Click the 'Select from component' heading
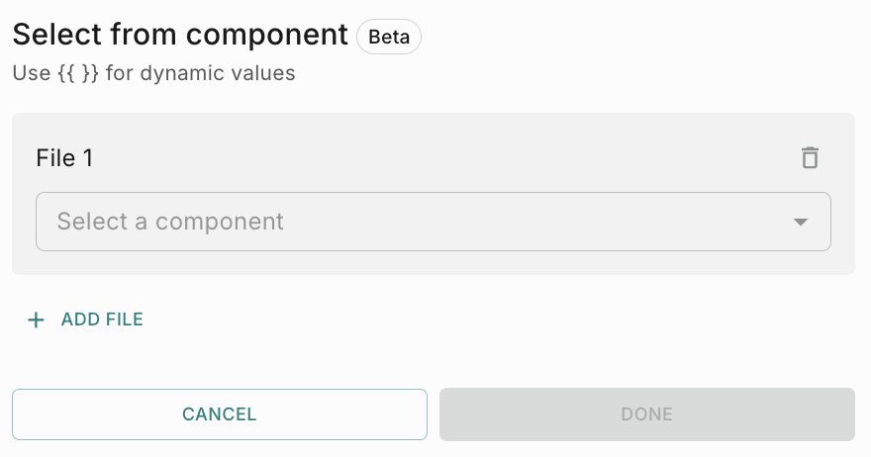871x457 pixels. coord(180,35)
